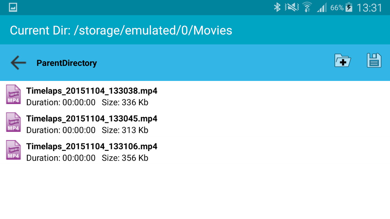This screenshot has width=390, height=219.
Task: Tap the picture notification icon
Action: (13, 7)
